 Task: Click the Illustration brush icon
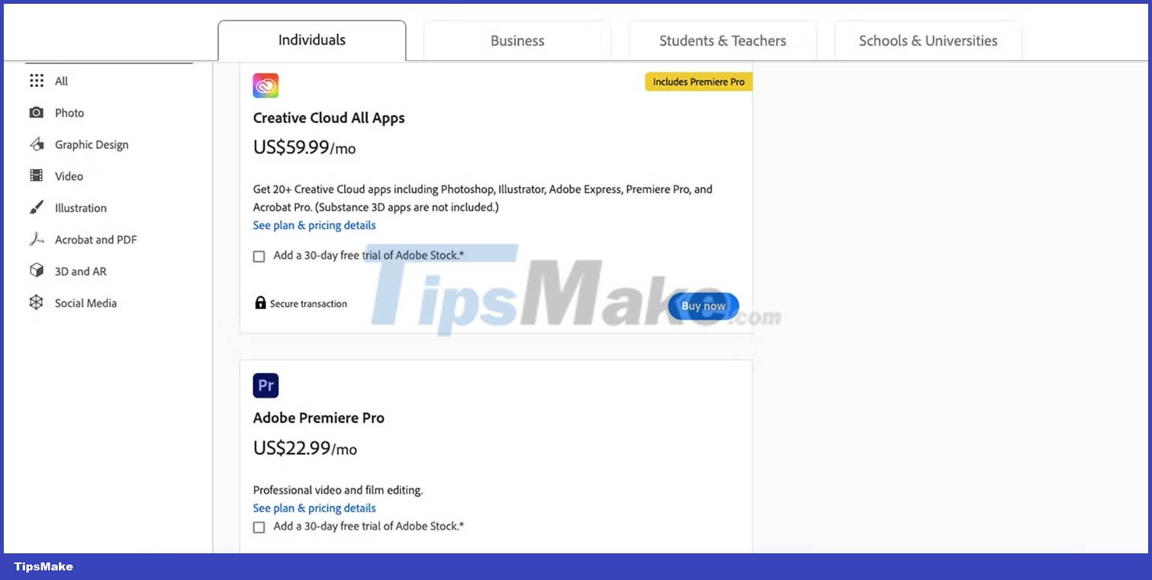(x=37, y=208)
